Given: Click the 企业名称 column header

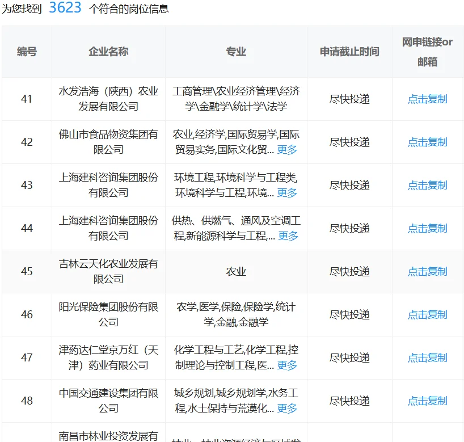Looking at the screenshot, I should [x=108, y=52].
